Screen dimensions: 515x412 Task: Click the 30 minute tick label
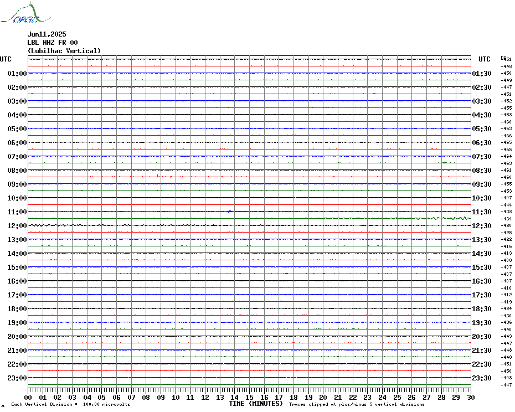471,397
